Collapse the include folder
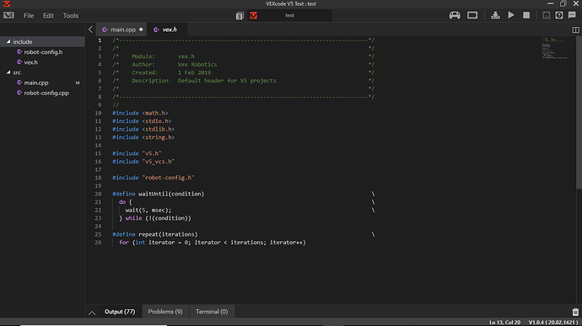This screenshot has height=326, width=582. (8, 41)
